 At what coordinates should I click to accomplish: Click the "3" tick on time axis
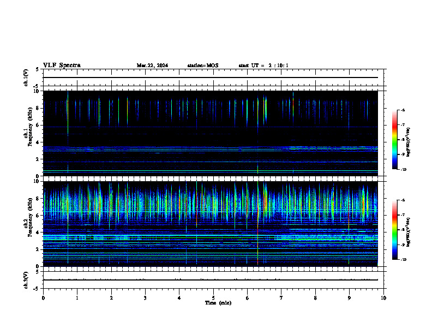pyautogui.click(x=145, y=298)
